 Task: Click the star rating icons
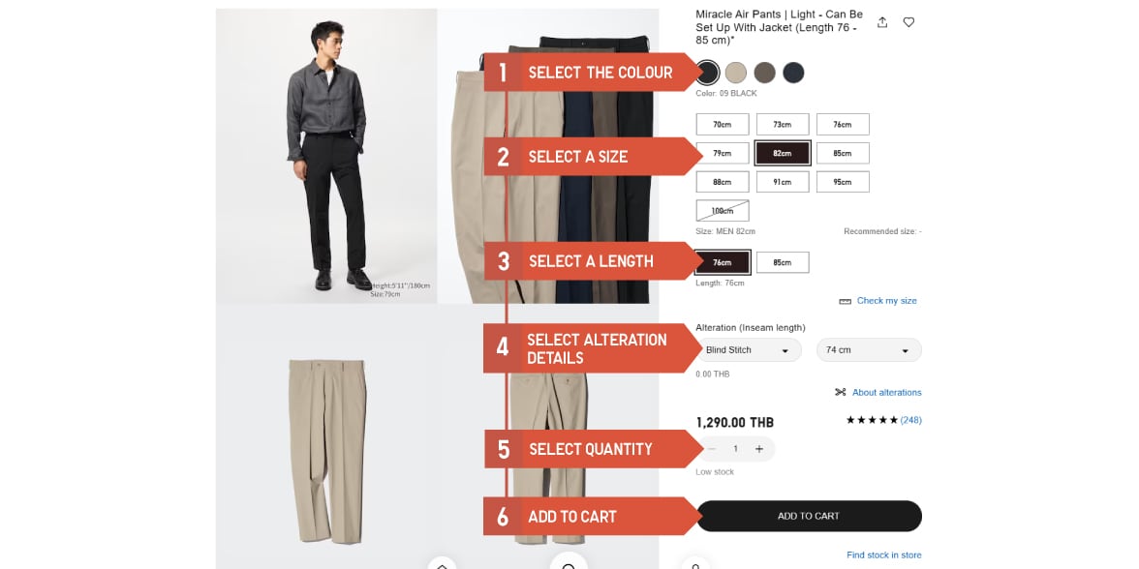point(872,420)
